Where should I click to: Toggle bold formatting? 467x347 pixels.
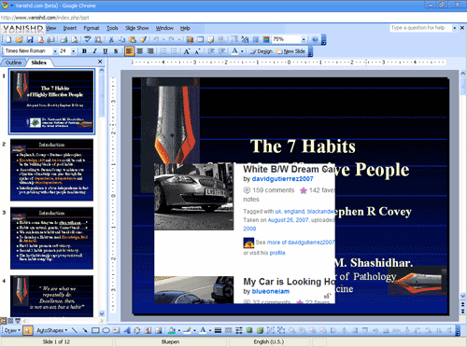(84, 51)
